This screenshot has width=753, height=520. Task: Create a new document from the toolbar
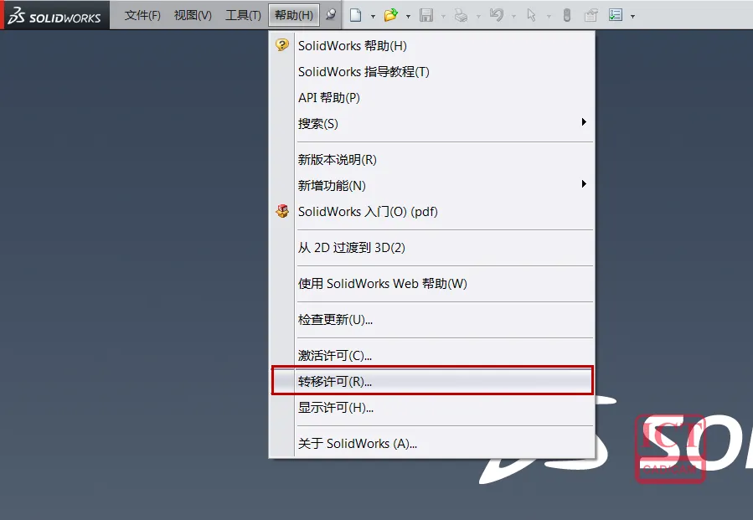[355, 15]
